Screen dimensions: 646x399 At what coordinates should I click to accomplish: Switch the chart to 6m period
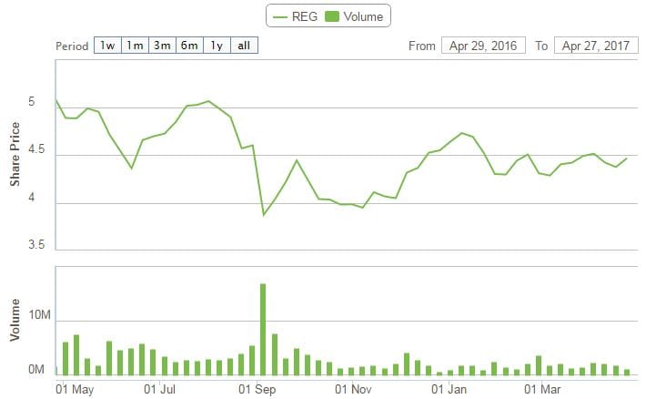[189, 46]
